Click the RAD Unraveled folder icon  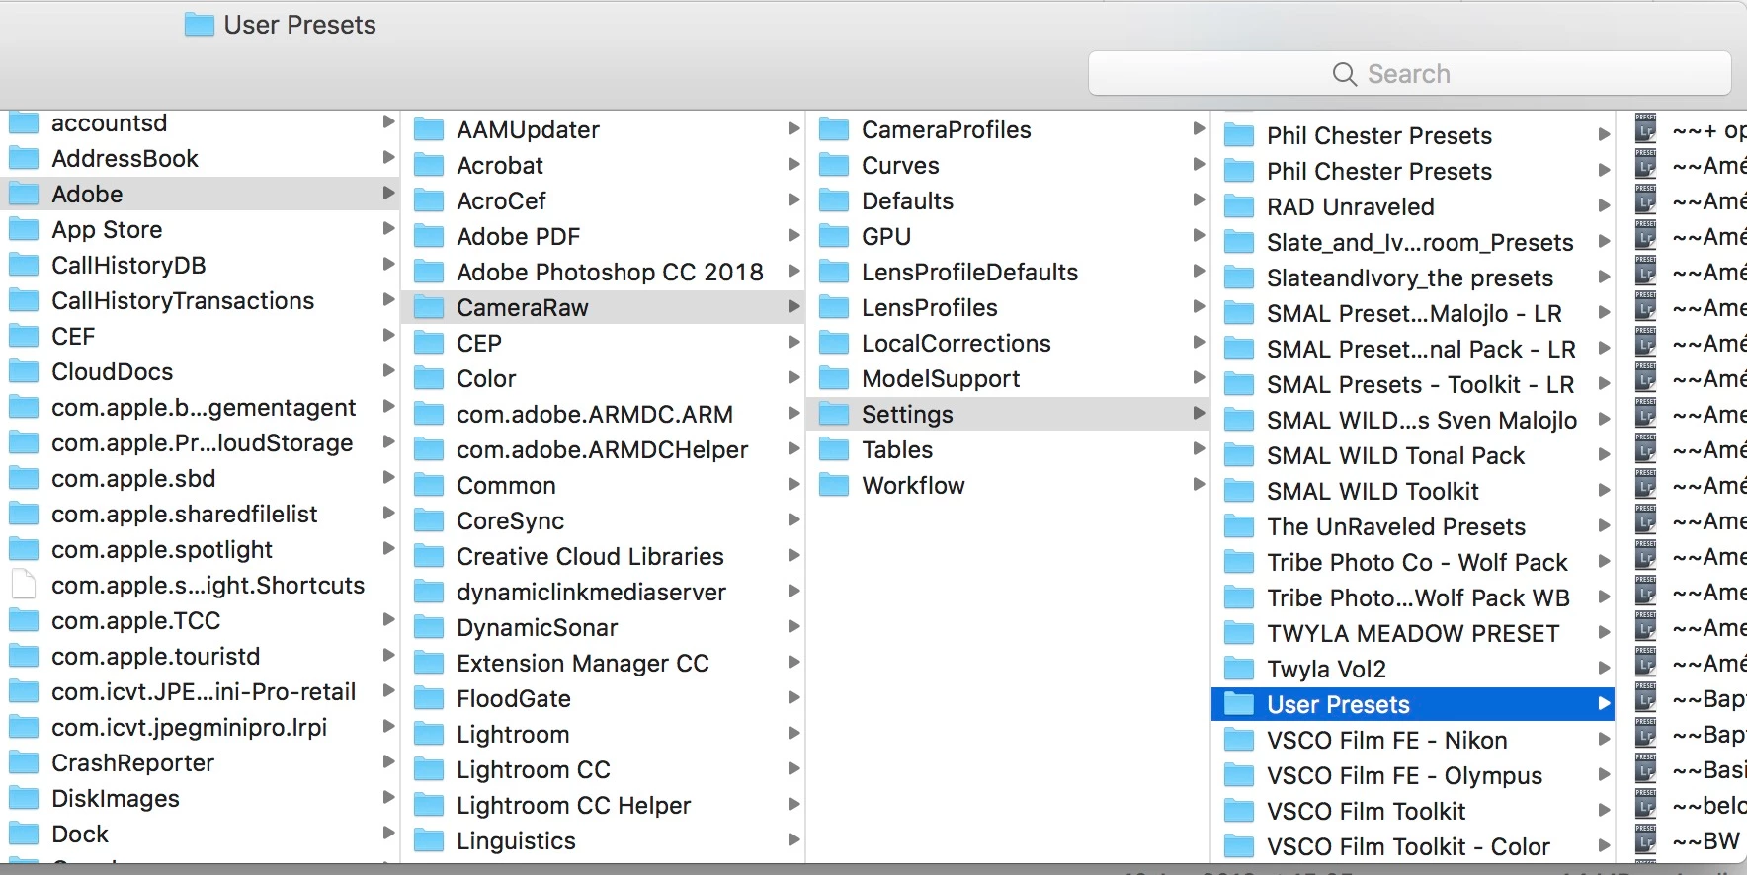coord(1239,206)
